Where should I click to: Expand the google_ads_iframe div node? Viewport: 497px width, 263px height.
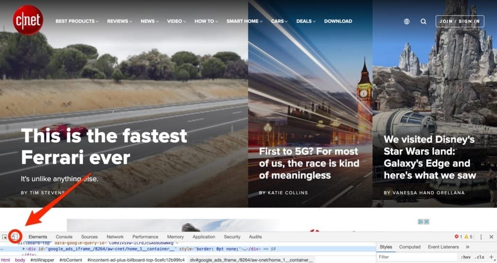(x=24, y=249)
